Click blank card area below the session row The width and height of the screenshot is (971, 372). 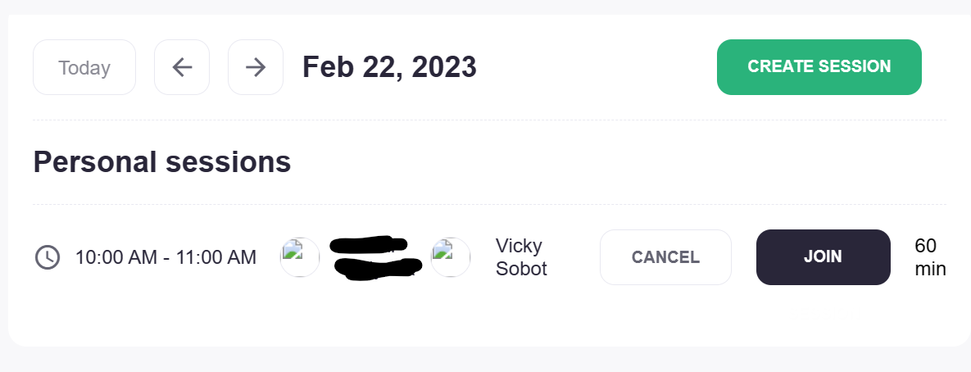click(x=489, y=315)
